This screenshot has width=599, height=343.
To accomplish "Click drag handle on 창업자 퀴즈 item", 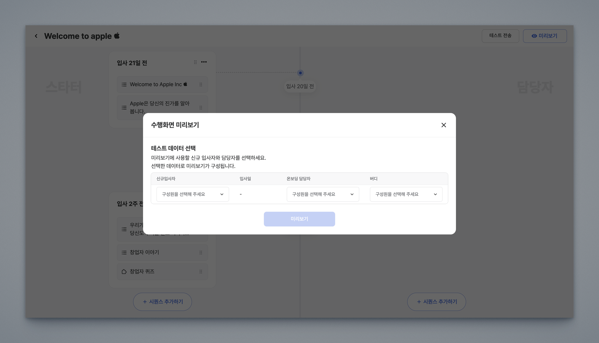I will [x=201, y=271].
